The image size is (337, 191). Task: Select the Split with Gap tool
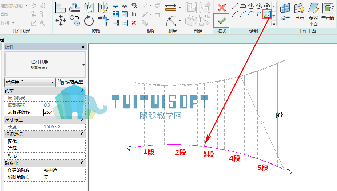(124, 5)
